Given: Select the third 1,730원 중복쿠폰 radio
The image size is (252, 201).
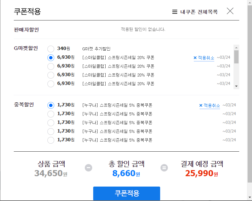Looking at the screenshot, I should click(x=51, y=122).
